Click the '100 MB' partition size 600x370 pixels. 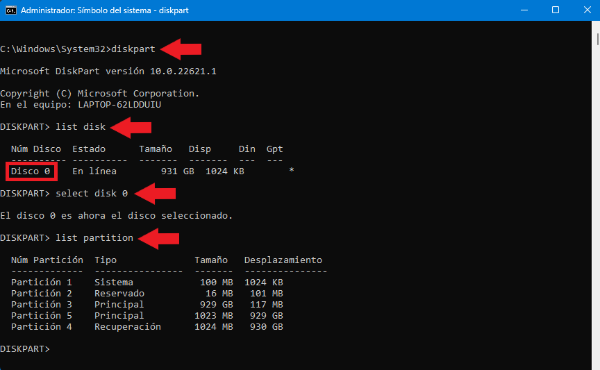[x=216, y=282]
